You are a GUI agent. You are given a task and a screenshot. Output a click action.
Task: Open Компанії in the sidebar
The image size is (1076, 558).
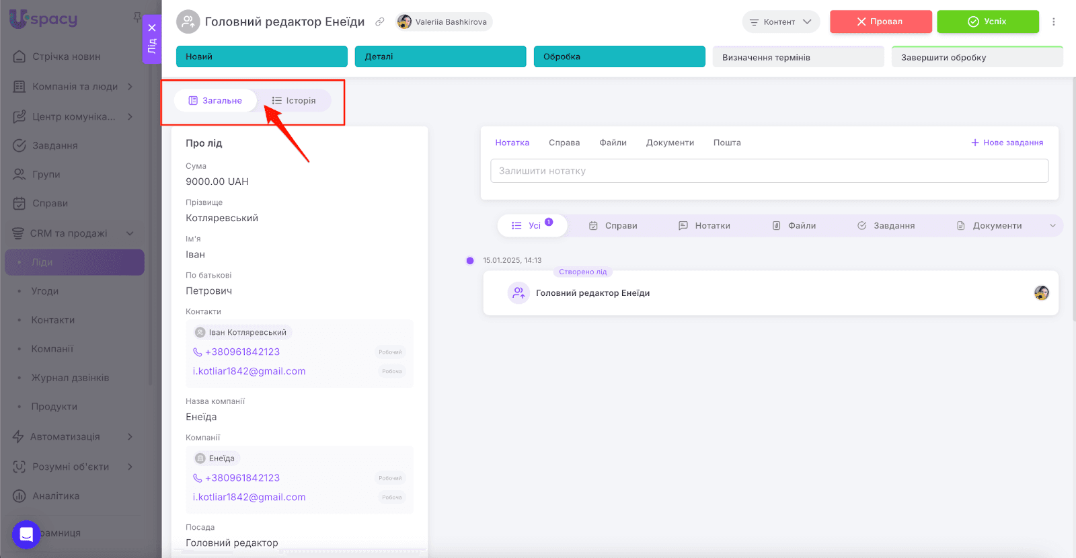[x=52, y=349]
